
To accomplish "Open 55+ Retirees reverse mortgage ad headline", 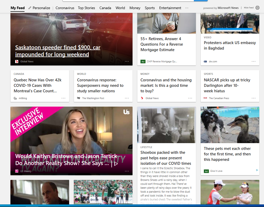I will pyautogui.click(x=162, y=44).
